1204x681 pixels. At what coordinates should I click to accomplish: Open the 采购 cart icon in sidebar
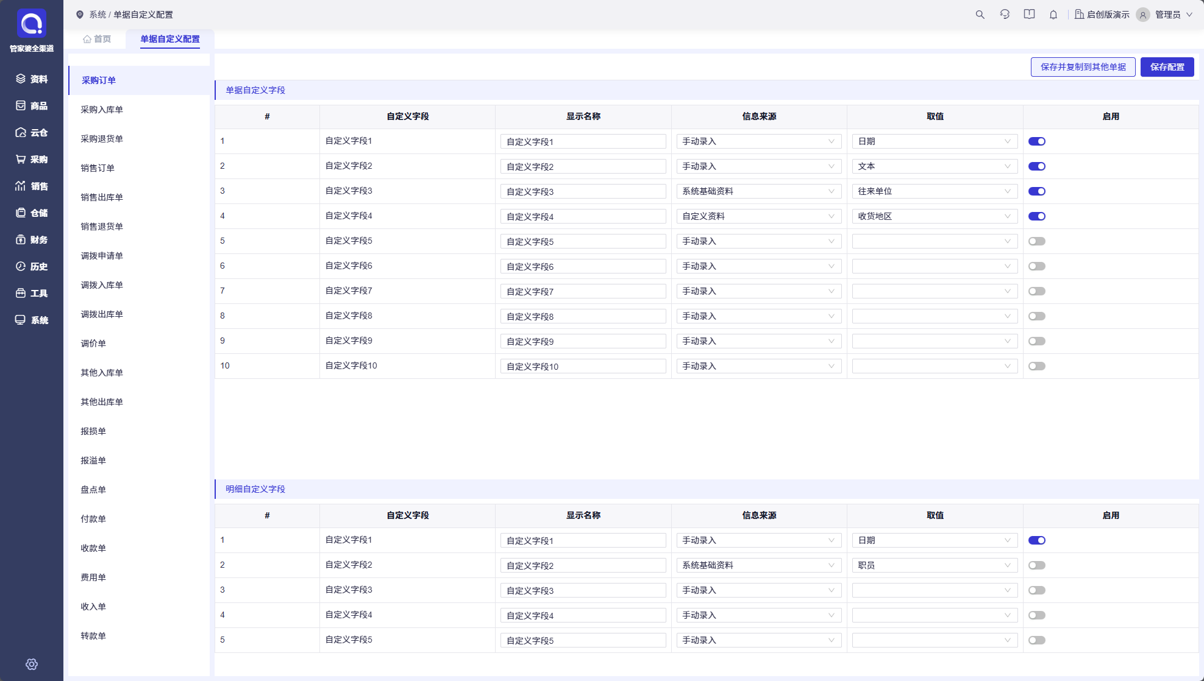[21, 160]
